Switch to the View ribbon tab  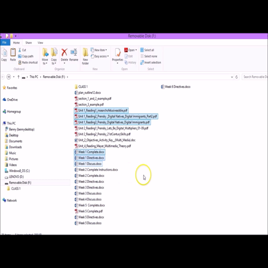pos(40,43)
